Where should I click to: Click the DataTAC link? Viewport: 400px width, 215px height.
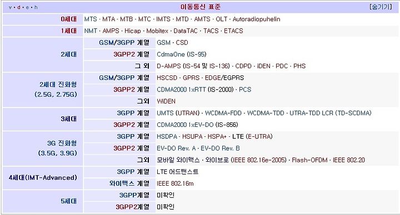tap(186, 31)
